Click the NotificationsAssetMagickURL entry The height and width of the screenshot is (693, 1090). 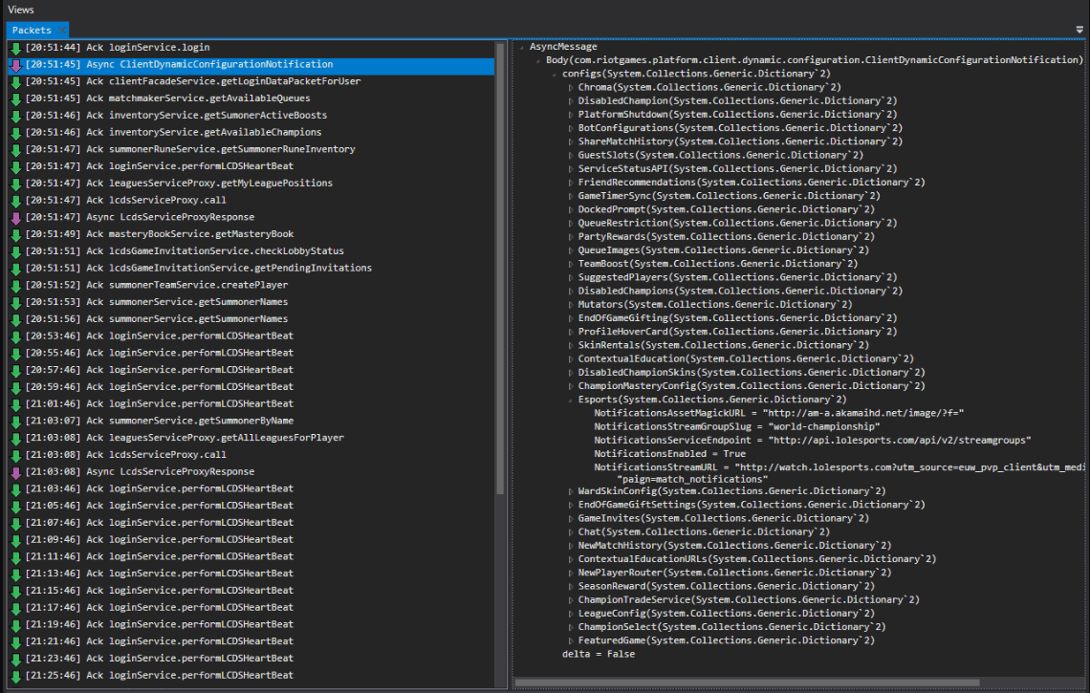pos(778,414)
